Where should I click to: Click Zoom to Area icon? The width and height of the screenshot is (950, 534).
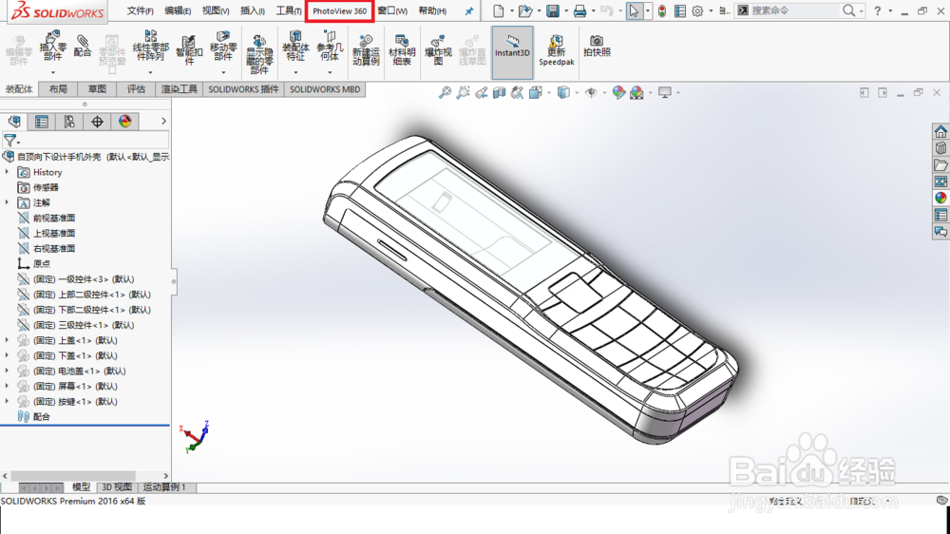coord(463,93)
